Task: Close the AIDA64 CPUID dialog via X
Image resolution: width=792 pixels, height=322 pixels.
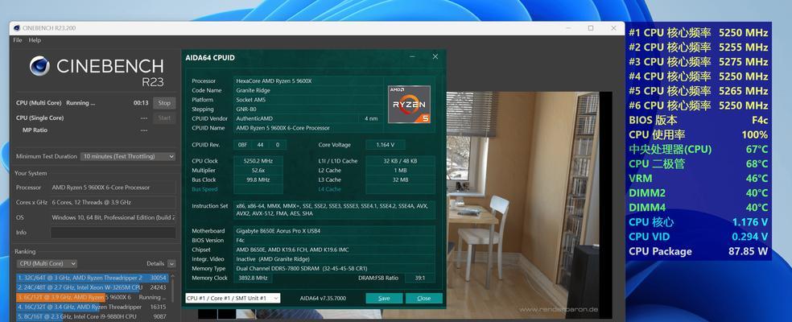Action: [x=435, y=57]
